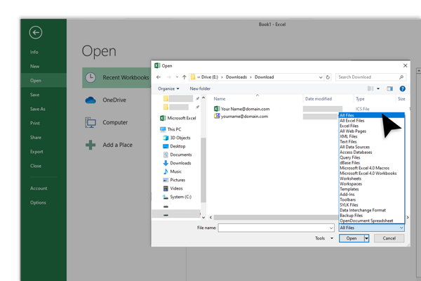Open Save As in the backstage sidebar
Screen dimensions: 421x281
[38, 109]
